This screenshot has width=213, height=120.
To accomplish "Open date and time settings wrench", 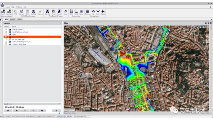I will (56, 111).
